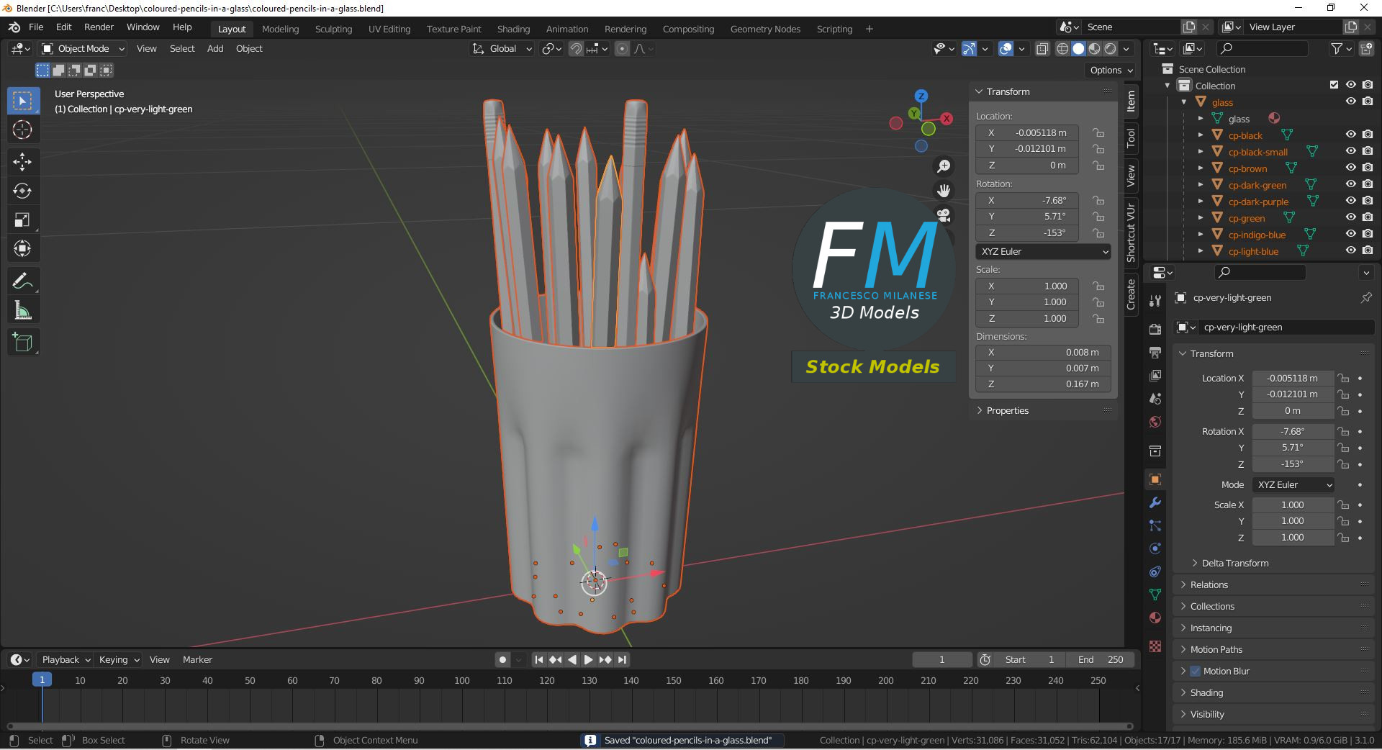This screenshot has width=1382, height=750.
Task: Switch to sidebar Tool tab
Action: click(x=1131, y=137)
